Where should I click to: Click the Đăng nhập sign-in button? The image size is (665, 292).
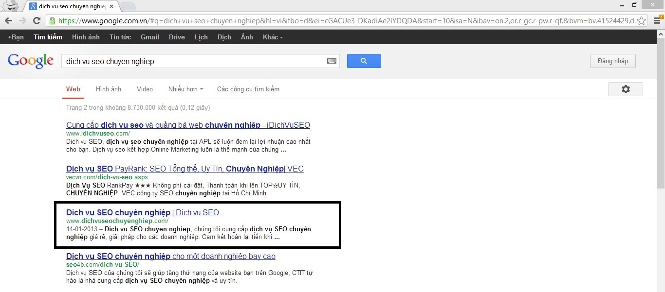tap(612, 61)
